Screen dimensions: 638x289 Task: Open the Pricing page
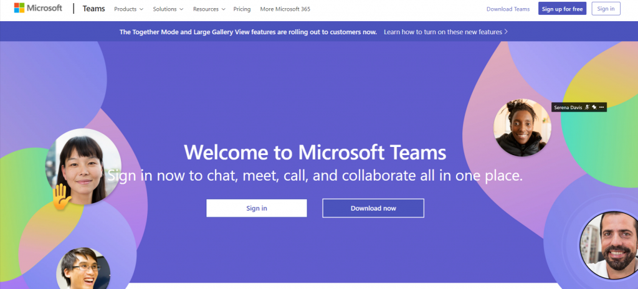click(x=242, y=9)
